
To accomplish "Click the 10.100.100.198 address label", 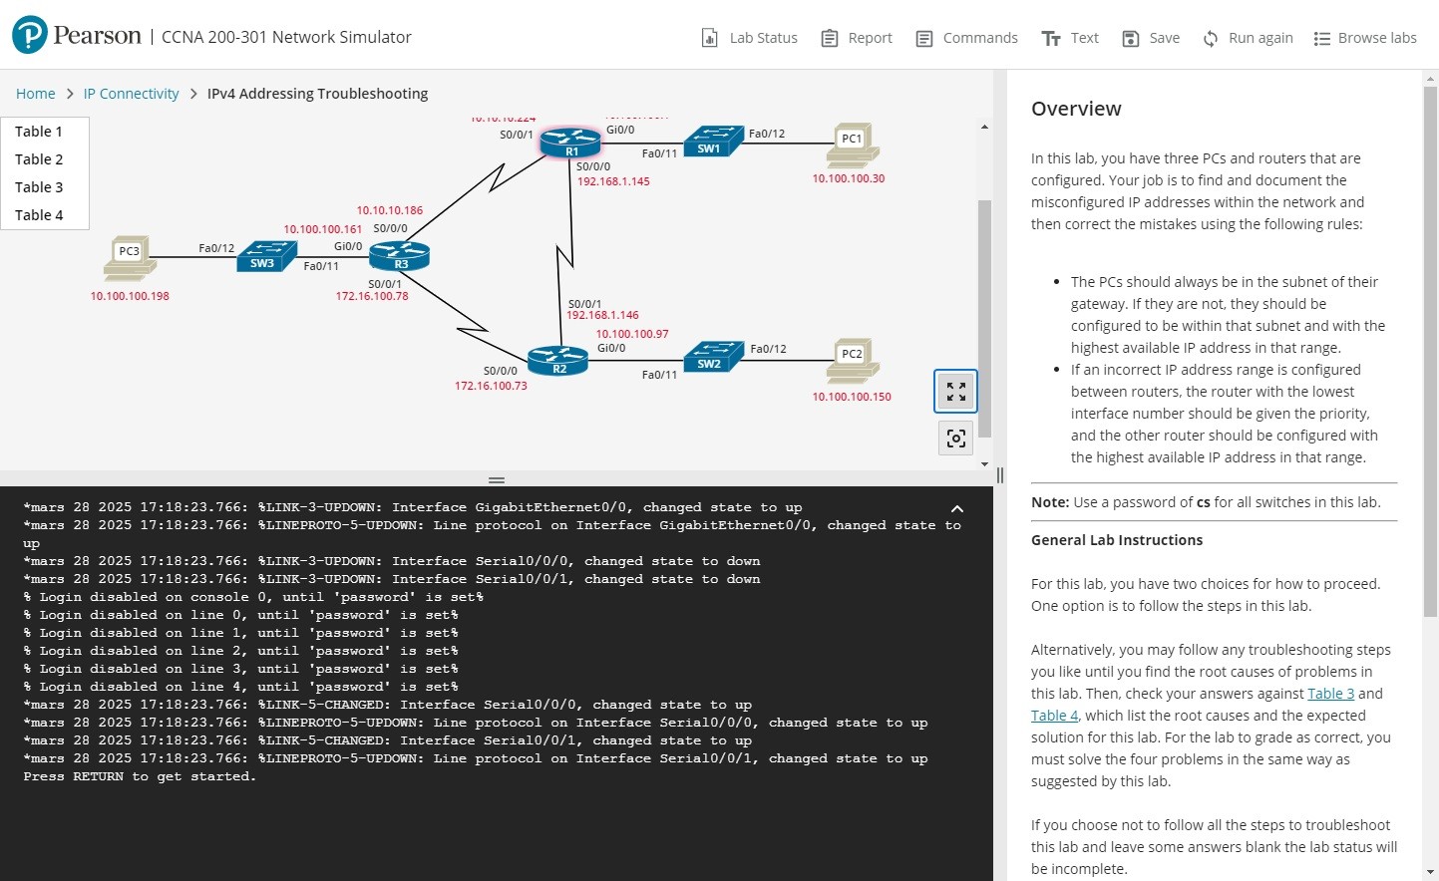I will tap(130, 296).
